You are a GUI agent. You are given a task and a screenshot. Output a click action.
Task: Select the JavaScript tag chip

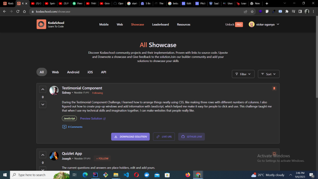pos(69,118)
